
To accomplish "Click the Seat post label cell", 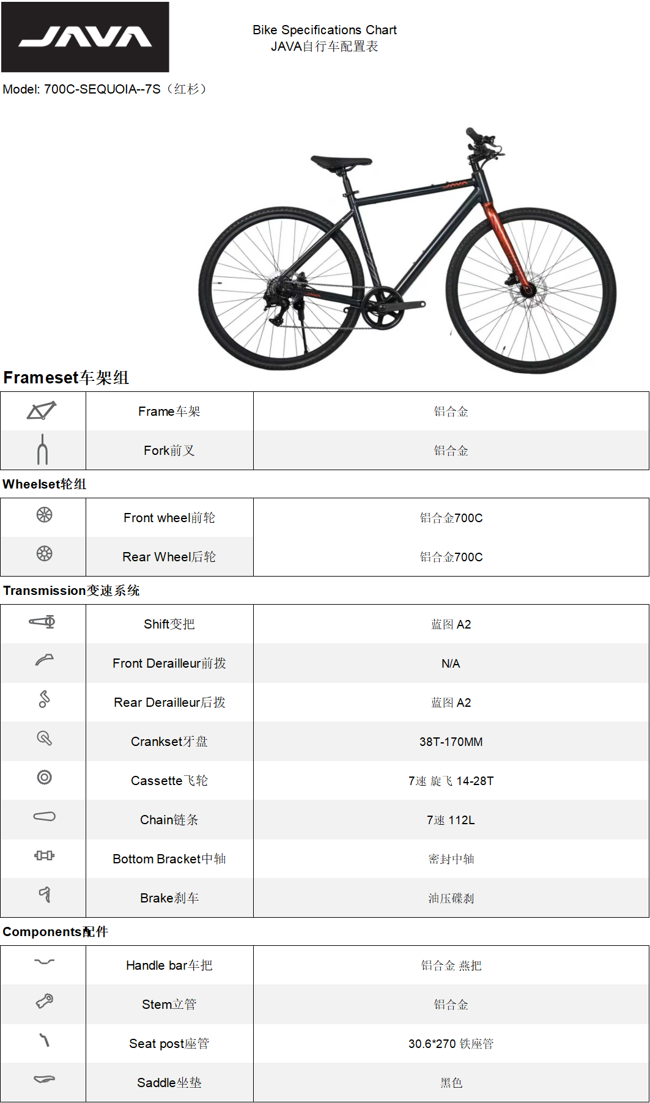I will (169, 1044).
